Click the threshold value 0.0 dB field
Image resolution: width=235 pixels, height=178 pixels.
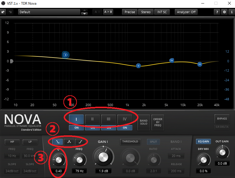[x=130, y=171]
